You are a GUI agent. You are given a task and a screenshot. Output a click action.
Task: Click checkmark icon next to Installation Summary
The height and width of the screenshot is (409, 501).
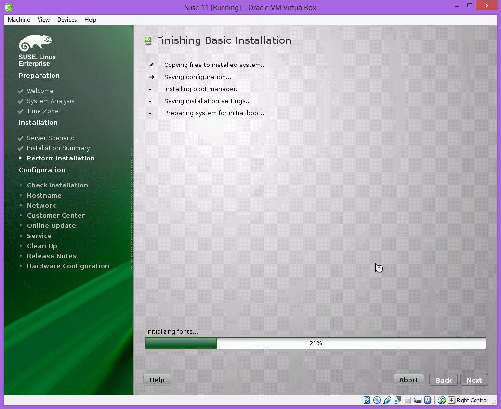point(20,148)
